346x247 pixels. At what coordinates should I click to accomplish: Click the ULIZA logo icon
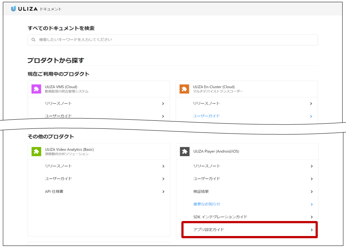[x=14, y=9]
